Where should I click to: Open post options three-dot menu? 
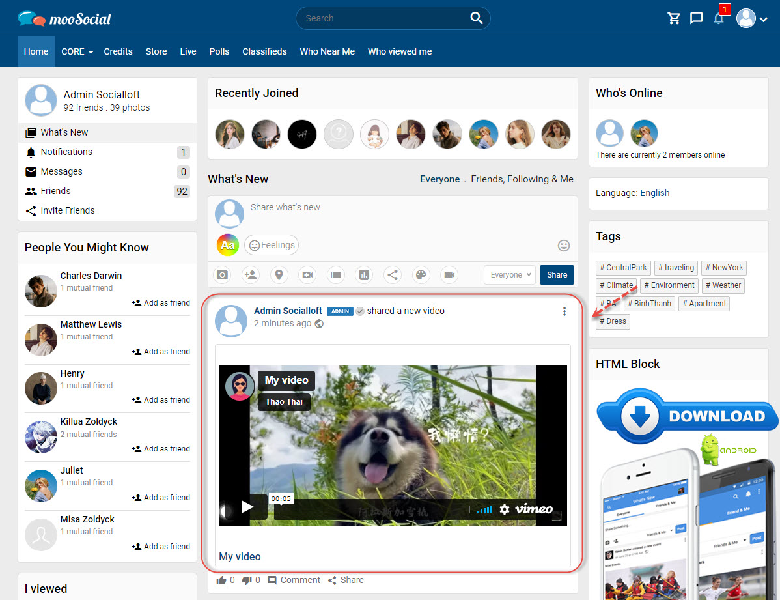tap(564, 311)
